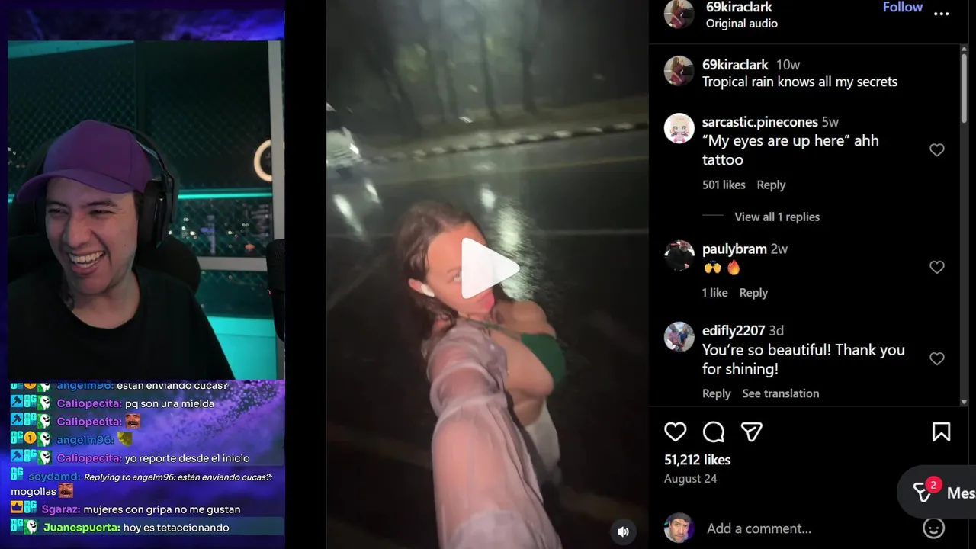Image resolution: width=976 pixels, height=549 pixels.
Task: Reply to the sarcastic.pinecones comment
Action: 771,185
